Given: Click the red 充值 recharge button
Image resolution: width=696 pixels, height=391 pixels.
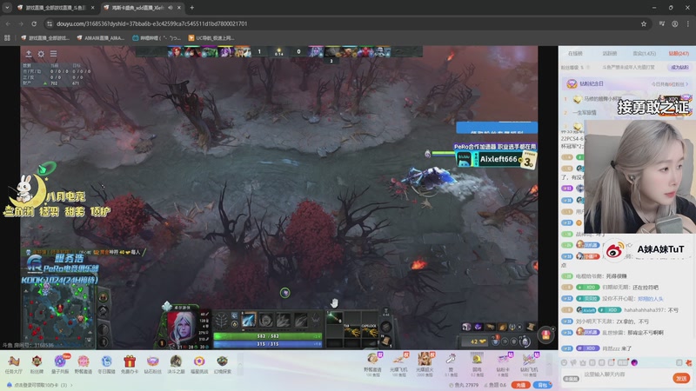Looking at the screenshot, I should coord(520,385).
